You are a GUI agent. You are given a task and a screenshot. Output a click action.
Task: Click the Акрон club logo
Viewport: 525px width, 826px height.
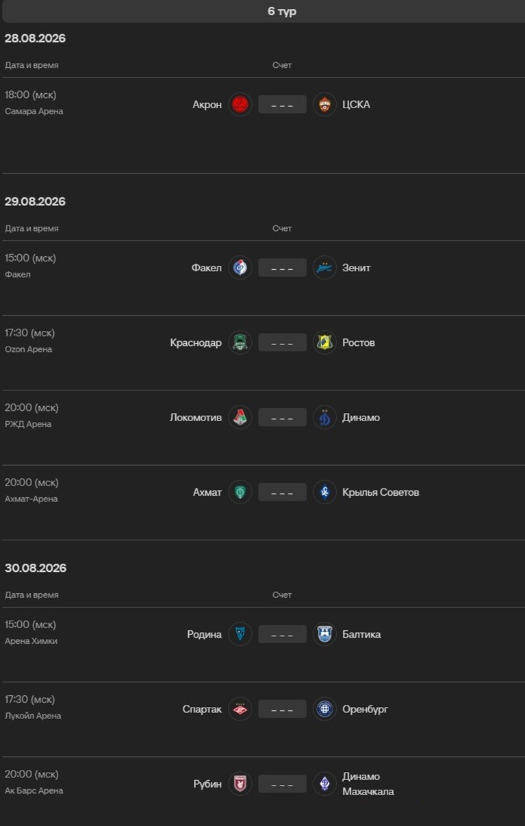[240, 104]
